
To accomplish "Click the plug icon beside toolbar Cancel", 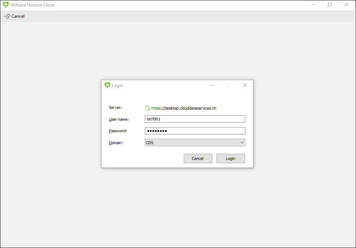I will 7,16.
